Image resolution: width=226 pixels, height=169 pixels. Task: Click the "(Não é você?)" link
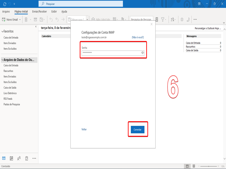pyautogui.click(x=138, y=37)
